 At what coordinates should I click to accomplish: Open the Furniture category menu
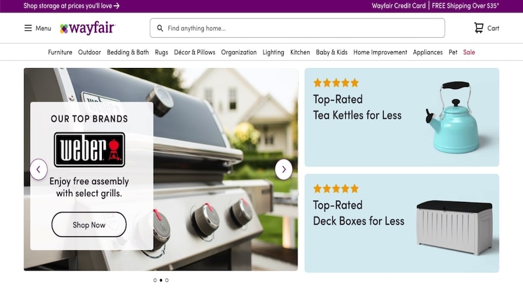pos(60,52)
